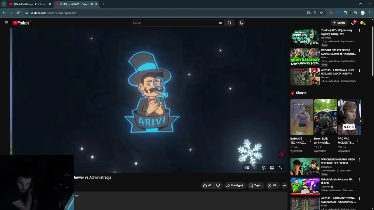Open the Extensions puzzle piece menu
Image resolution: width=374 pixels, height=210 pixels.
[345, 13]
